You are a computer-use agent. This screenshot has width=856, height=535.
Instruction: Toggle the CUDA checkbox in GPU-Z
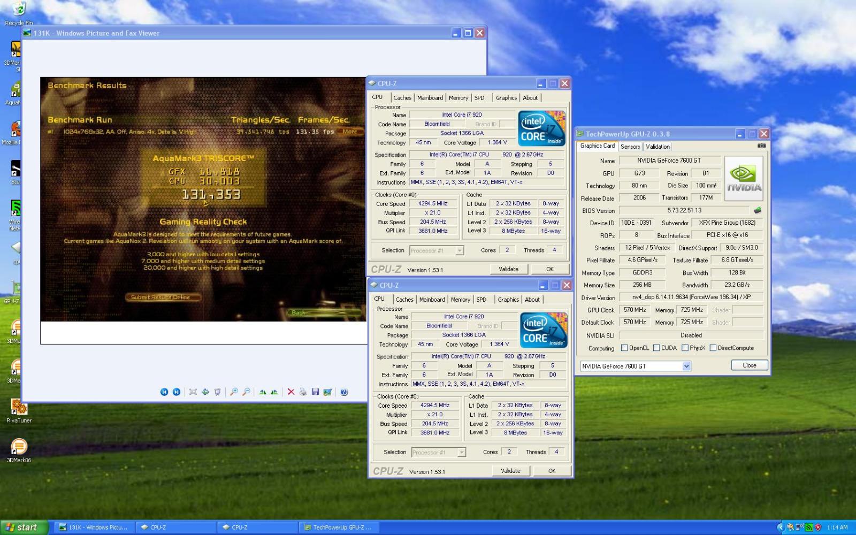coord(656,348)
